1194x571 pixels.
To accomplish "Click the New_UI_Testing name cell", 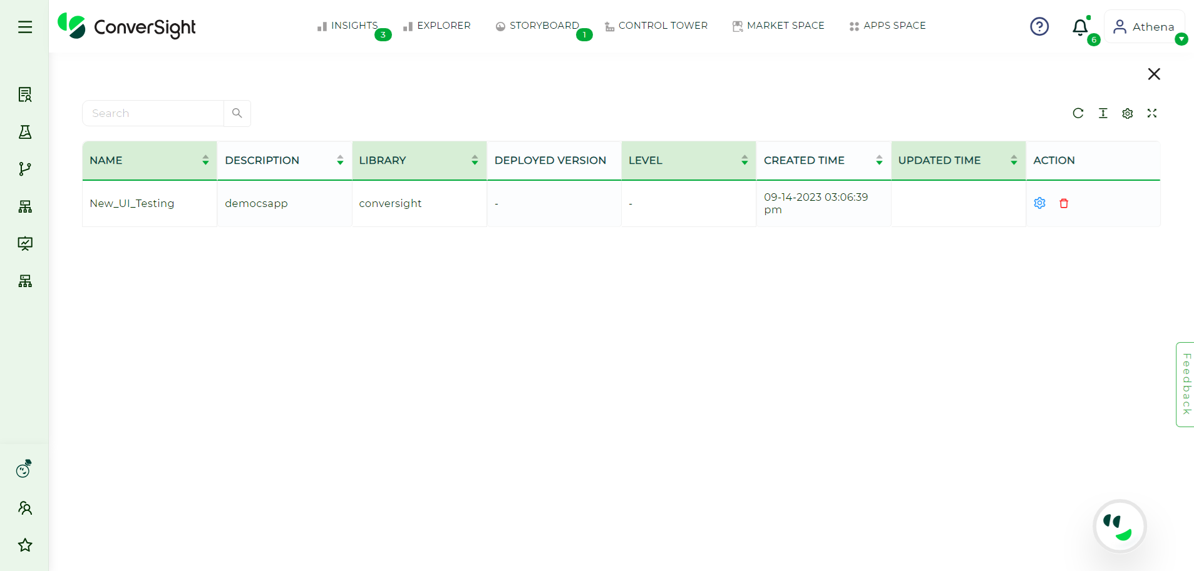I will click(x=150, y=203).
